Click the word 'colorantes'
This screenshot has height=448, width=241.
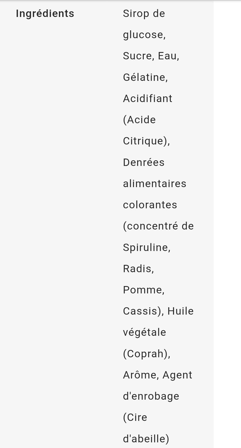point(150,205)
